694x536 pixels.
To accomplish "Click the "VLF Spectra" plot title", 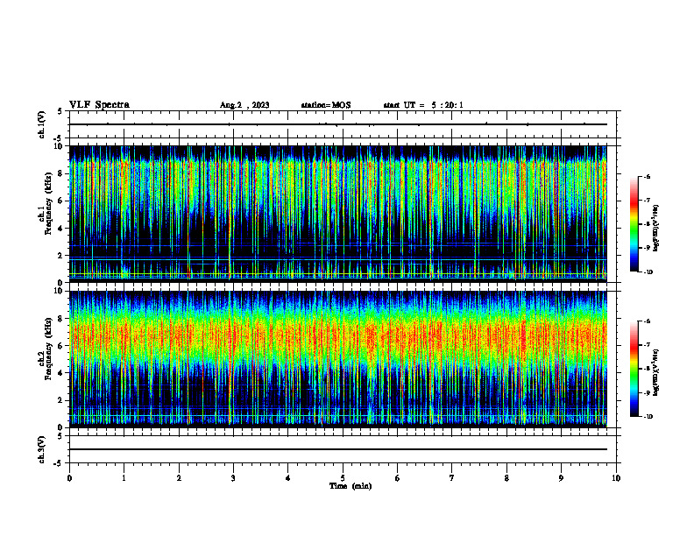I will (x=99, y=105).
